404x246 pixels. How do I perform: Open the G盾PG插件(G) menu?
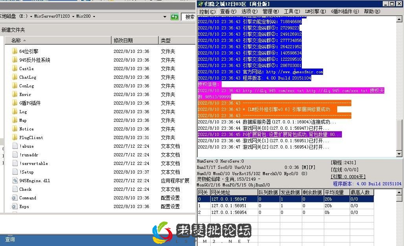click(345, 11)
